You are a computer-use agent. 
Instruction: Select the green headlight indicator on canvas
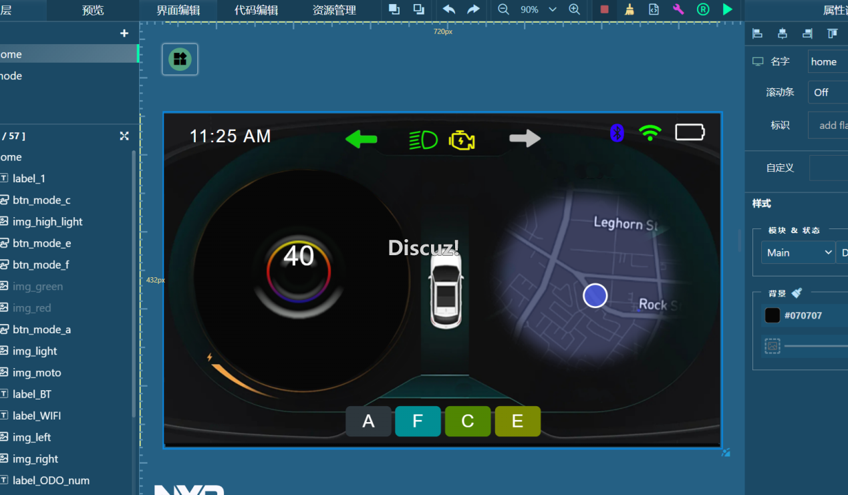(x=423, y=140)
